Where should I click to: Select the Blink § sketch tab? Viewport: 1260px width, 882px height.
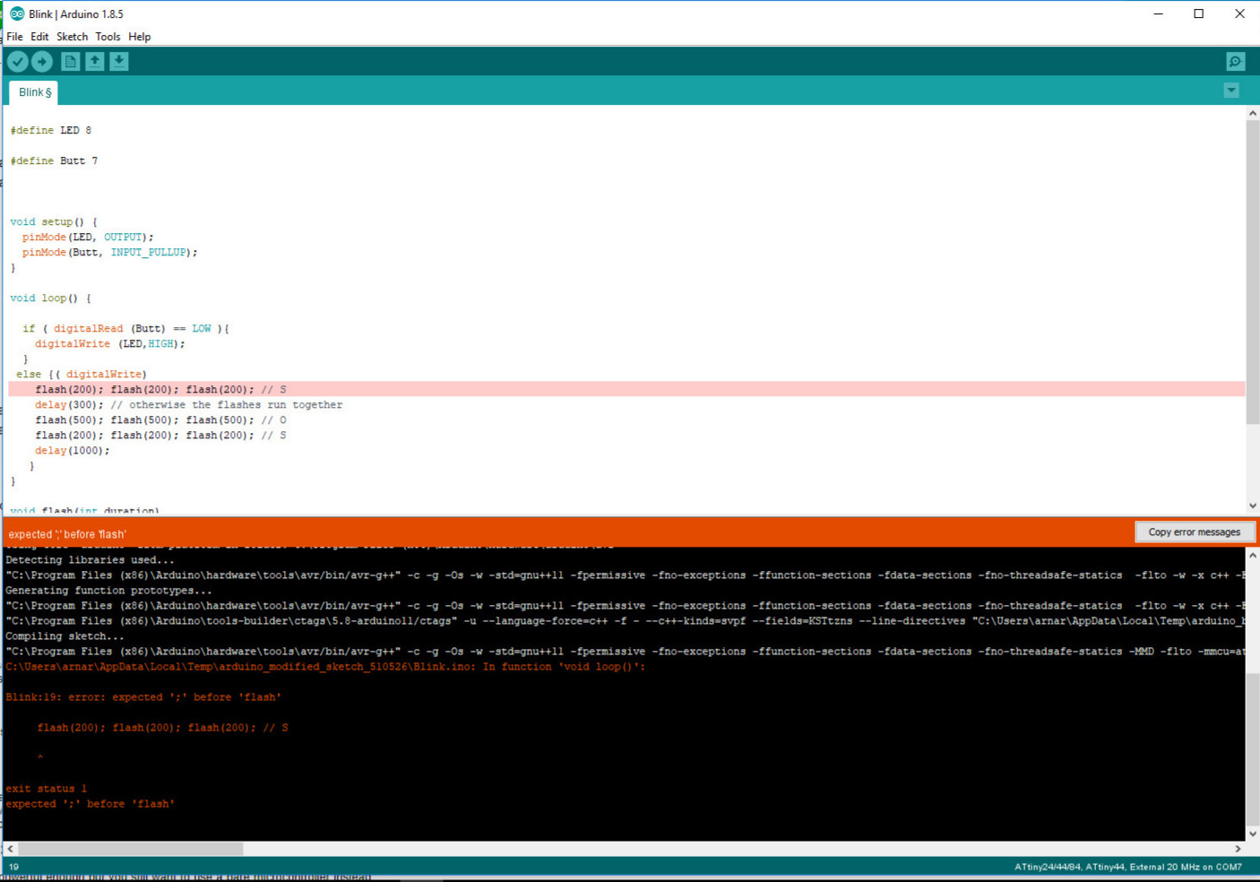[34, 92]
